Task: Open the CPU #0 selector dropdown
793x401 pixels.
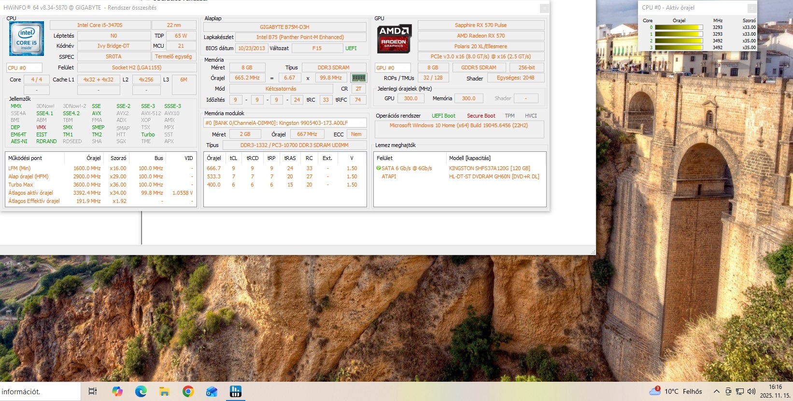Action: 24,68
